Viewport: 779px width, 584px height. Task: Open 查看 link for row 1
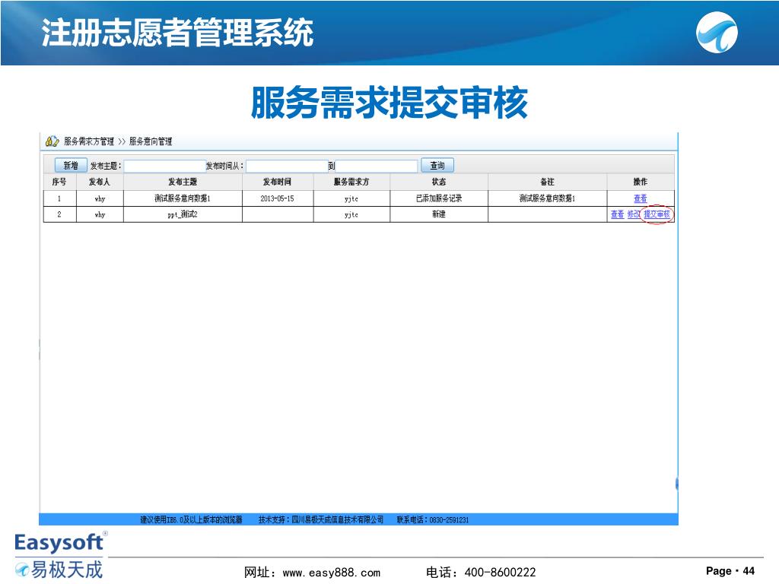[641, 198]
